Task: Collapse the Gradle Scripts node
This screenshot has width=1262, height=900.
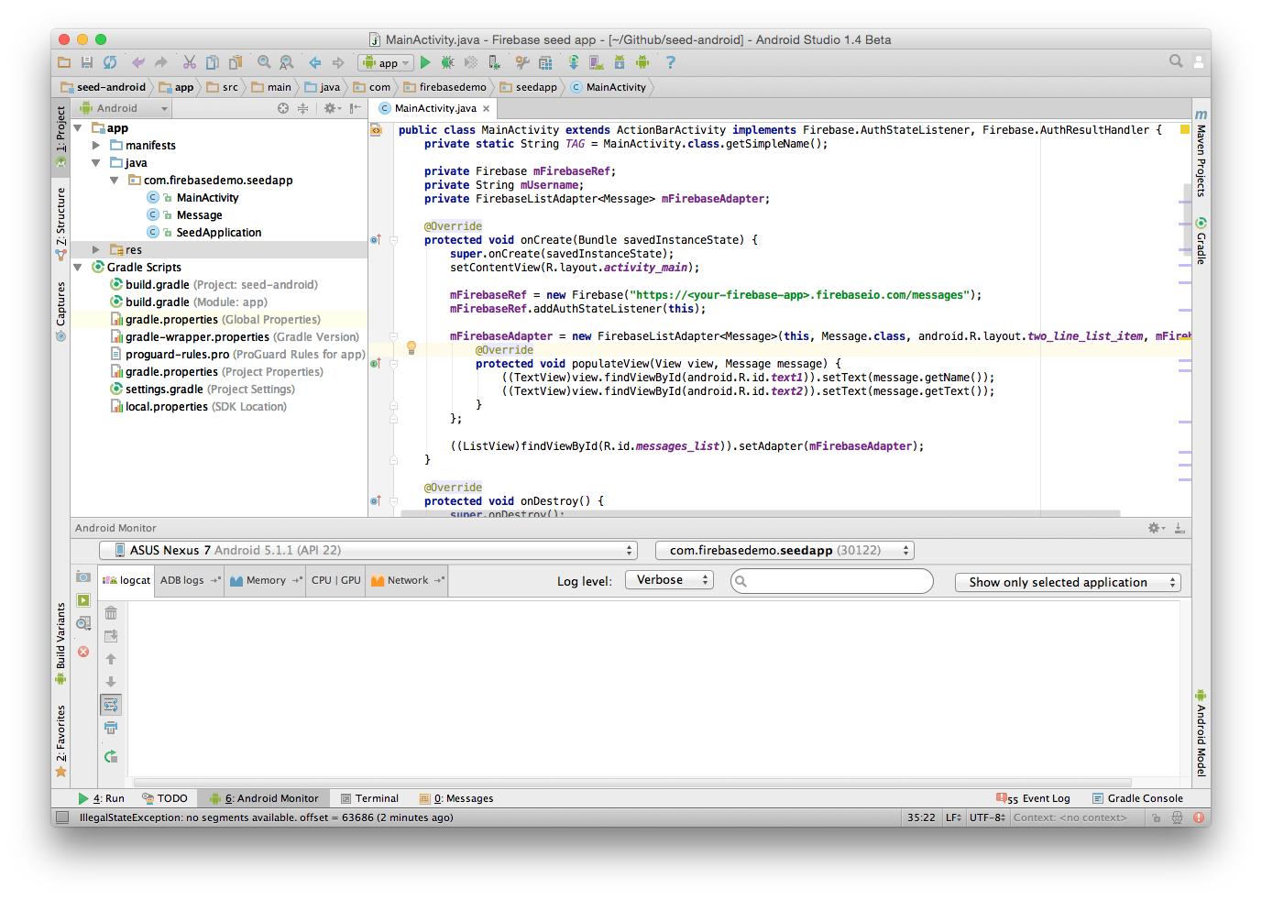Action: click(x=78, y=267)
